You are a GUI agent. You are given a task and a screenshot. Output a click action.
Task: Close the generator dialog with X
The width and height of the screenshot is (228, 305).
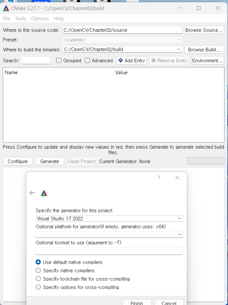click(177, 178)
